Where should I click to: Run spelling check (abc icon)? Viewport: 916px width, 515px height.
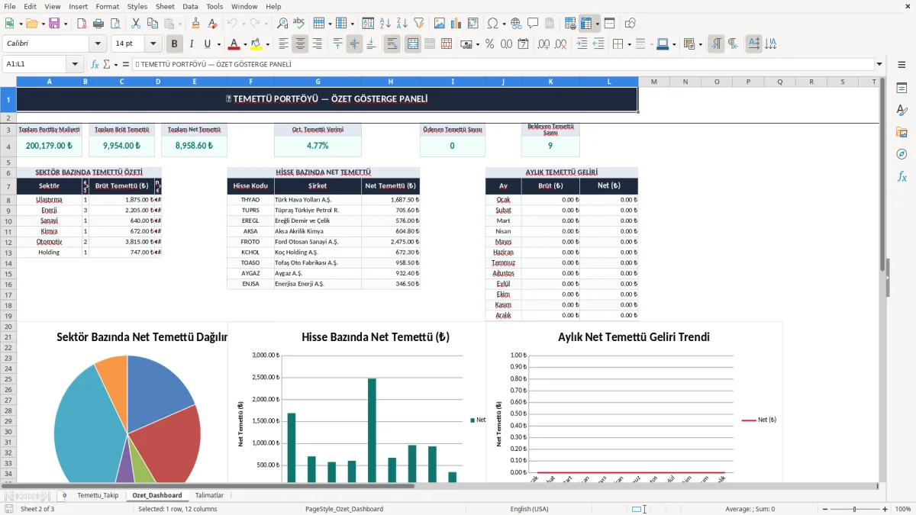299,24
